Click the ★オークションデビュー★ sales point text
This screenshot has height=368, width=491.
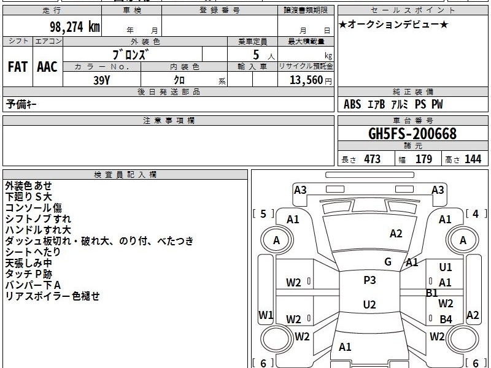click(393, 25)
